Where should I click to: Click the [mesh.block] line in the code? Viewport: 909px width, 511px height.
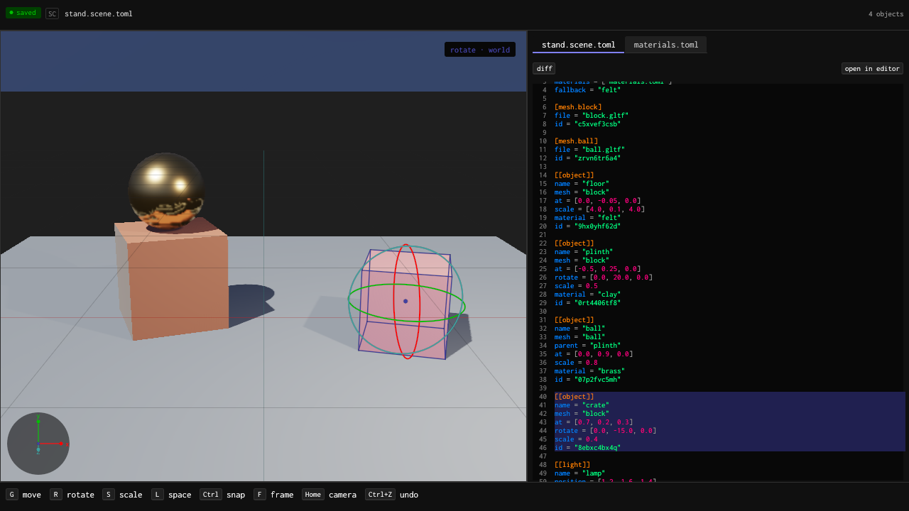click(x=578, y=107)
